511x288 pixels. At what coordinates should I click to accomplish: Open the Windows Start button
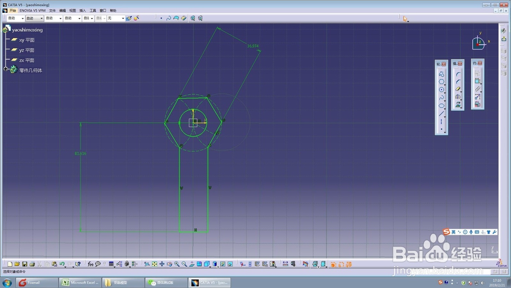click(7, 282)
